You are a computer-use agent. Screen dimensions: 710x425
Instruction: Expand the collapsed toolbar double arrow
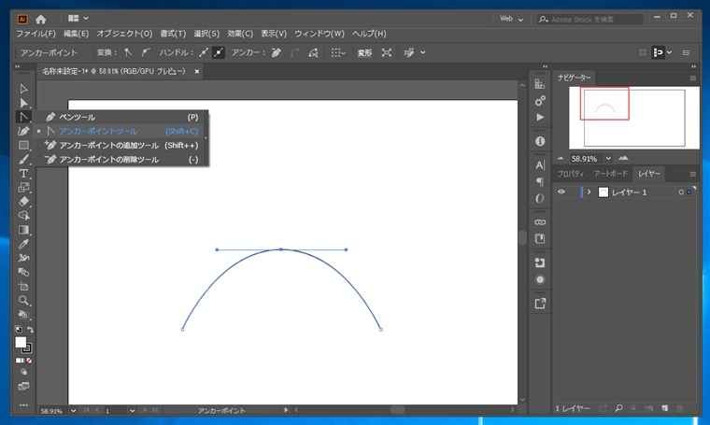tap(18, 66)
